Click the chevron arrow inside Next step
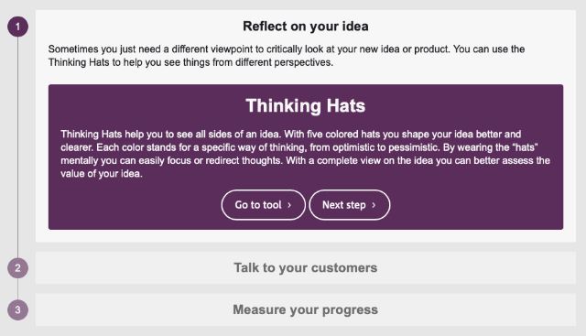586x336 pixels. (x=374, y=205)
